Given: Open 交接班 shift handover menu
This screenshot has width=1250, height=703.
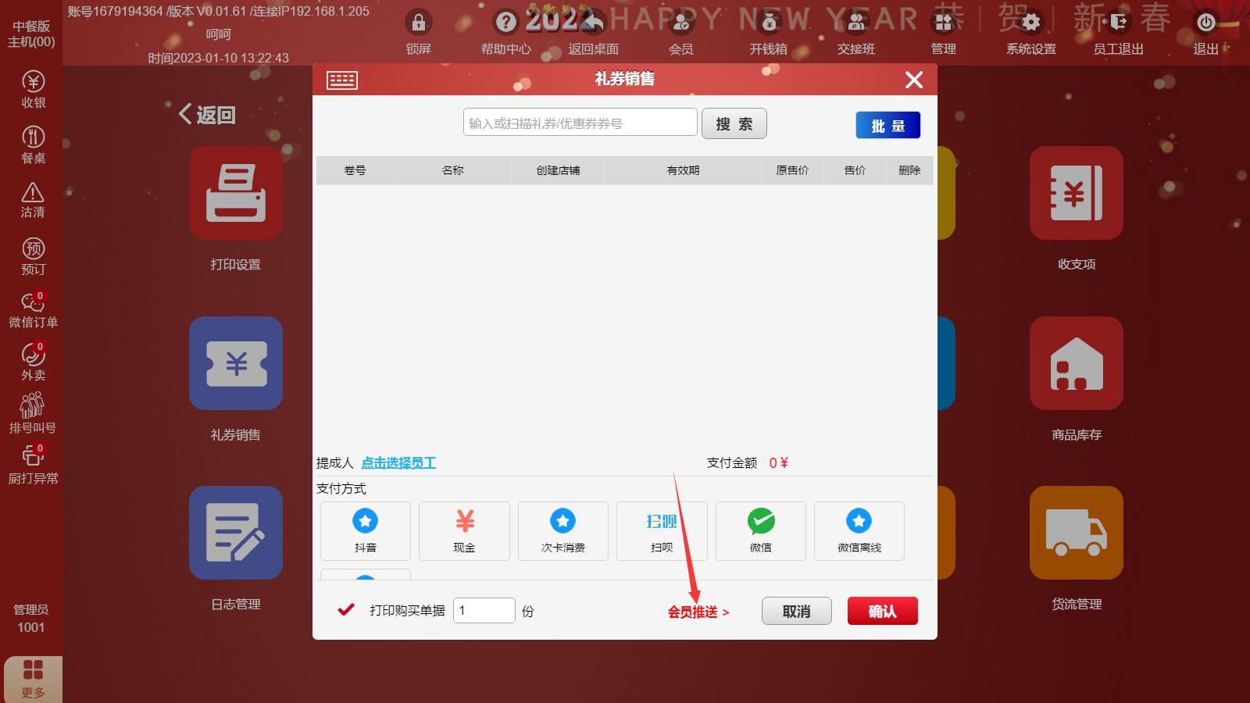Looking at the screenshot, I should coord(856,33).
